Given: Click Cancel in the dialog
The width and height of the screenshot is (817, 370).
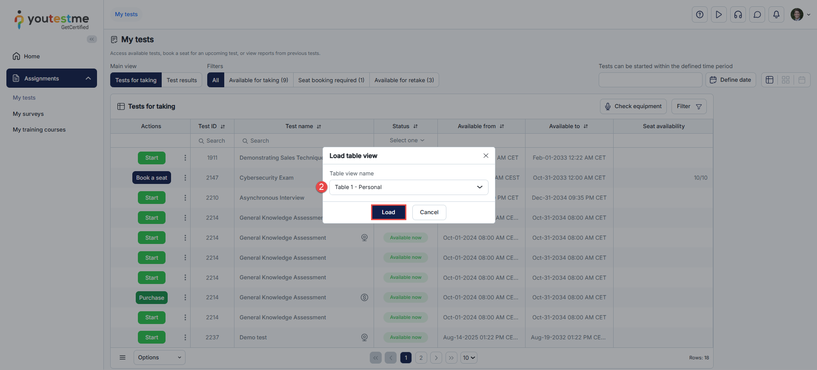Looking at the screenshot, I should coord(429,212).
